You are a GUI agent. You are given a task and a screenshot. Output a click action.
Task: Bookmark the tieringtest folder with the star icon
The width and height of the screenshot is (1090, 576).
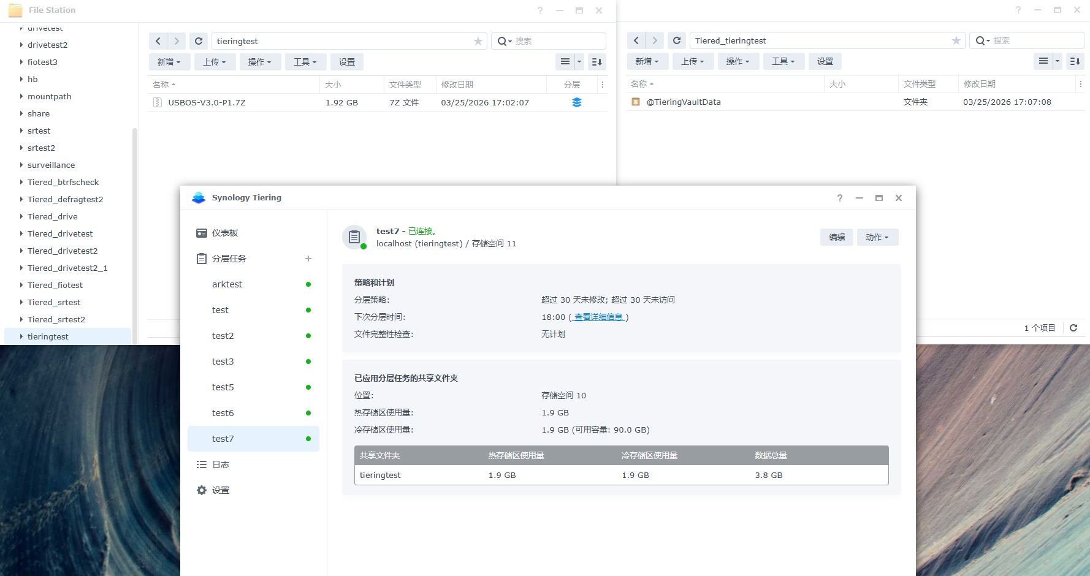coord(478,41)
